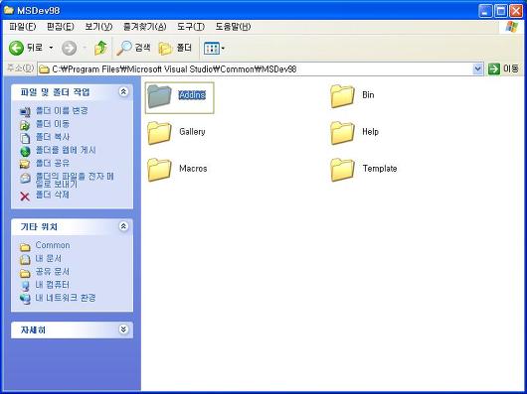Open My Documents (내 문서) link
Viewport: 527px width, 394px height.
tap(49, 258)
